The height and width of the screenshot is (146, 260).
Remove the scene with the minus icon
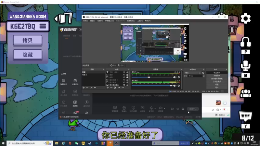click(87, 88)
